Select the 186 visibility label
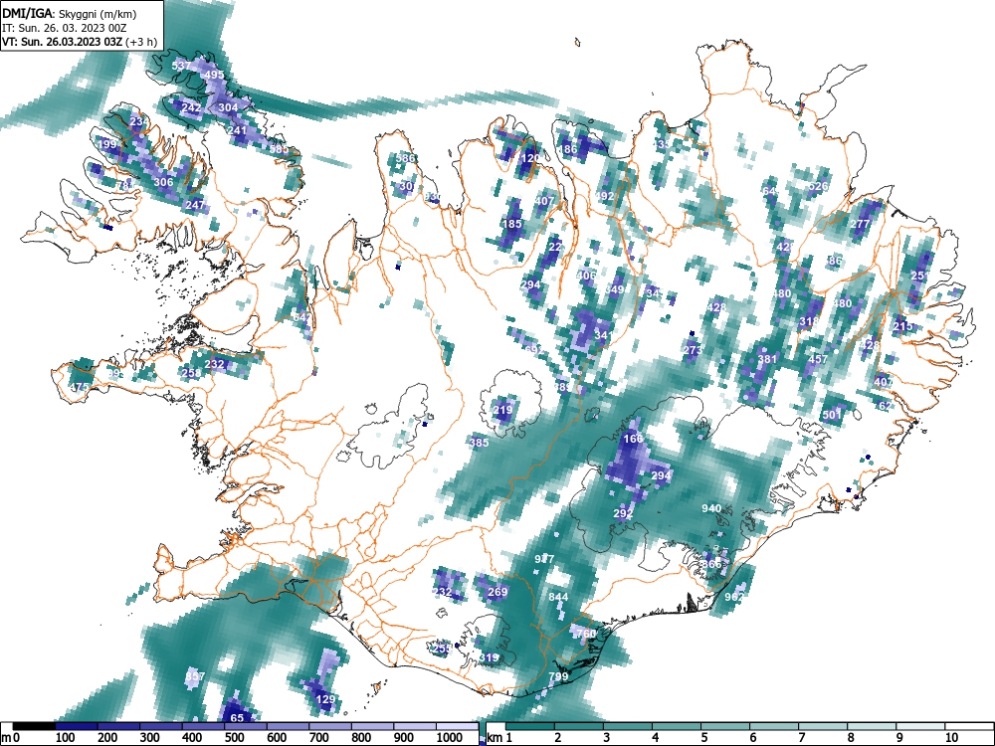995x746 pixels. coord(568,150)
